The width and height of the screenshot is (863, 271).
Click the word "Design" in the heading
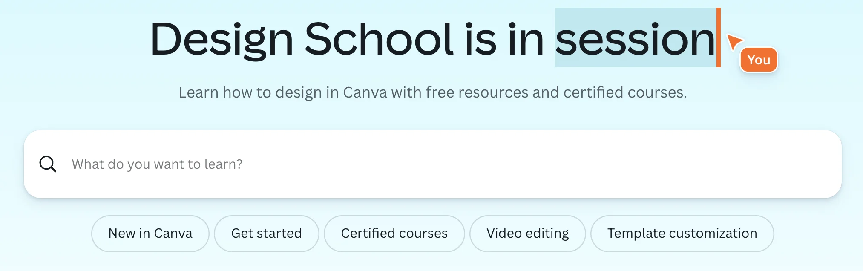(x=222, y=39)
